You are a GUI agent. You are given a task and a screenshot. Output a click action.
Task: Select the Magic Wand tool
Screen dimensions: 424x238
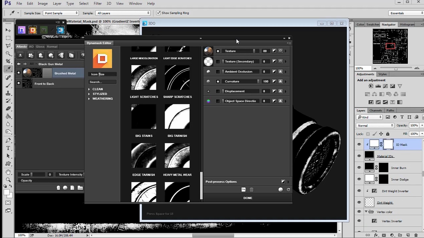coord(8,53)
